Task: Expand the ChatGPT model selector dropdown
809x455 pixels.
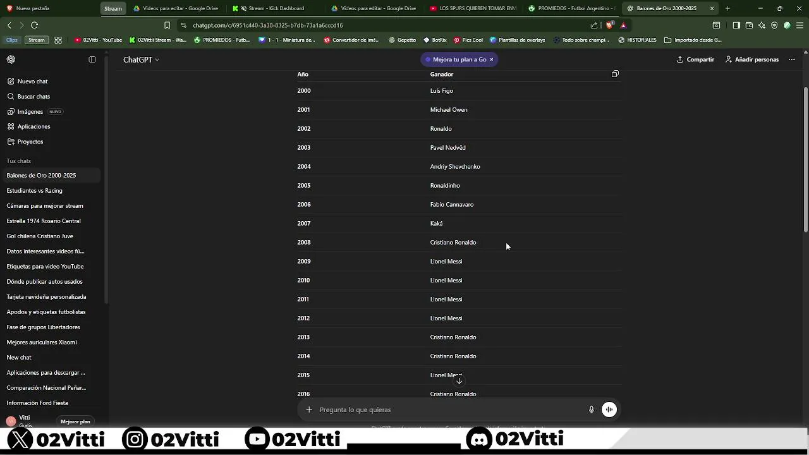Action: pyautogui.click(x=141, y=59)
